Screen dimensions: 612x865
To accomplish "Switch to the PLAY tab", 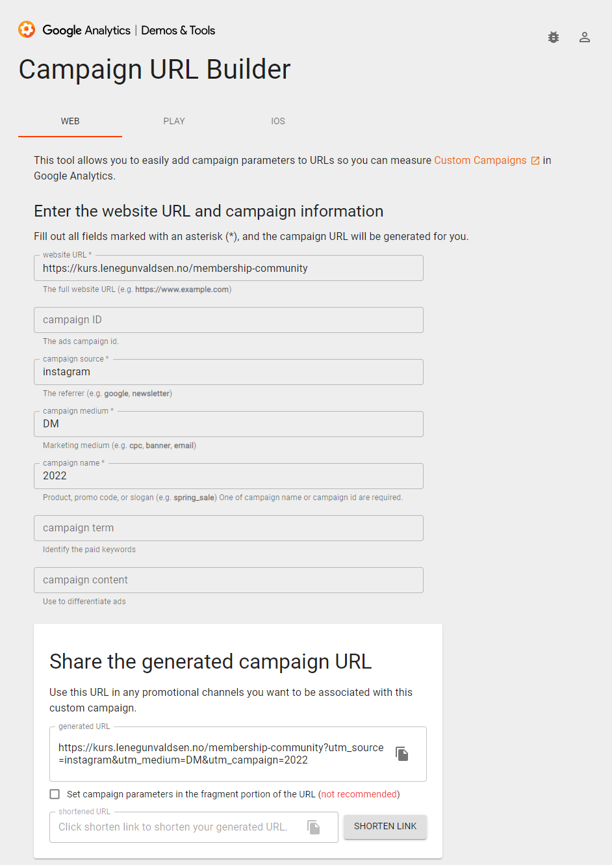I will [174, 121].
